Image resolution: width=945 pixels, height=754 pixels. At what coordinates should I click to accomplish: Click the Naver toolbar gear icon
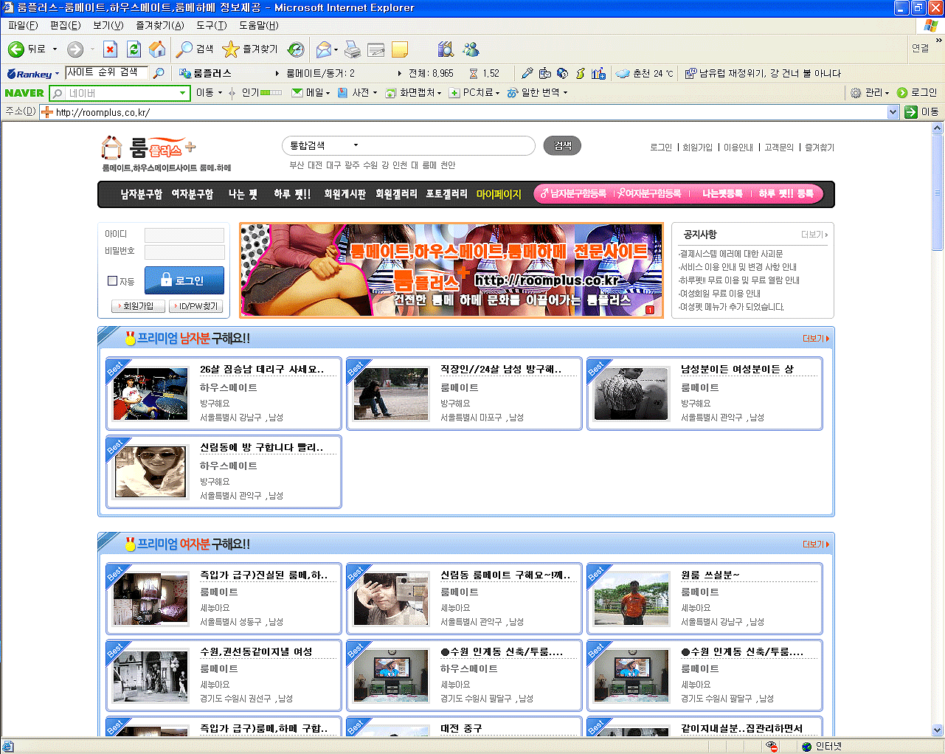point(856,93)
